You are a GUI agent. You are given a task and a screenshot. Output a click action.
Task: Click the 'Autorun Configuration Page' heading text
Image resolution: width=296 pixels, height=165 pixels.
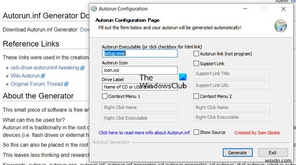click(x=128, y=20)
